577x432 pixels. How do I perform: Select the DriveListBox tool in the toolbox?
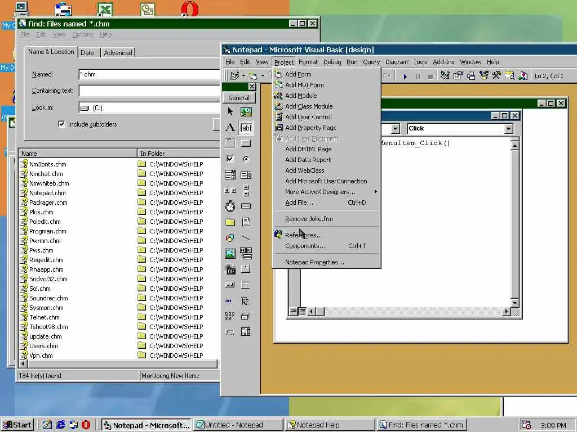point(246,206)
